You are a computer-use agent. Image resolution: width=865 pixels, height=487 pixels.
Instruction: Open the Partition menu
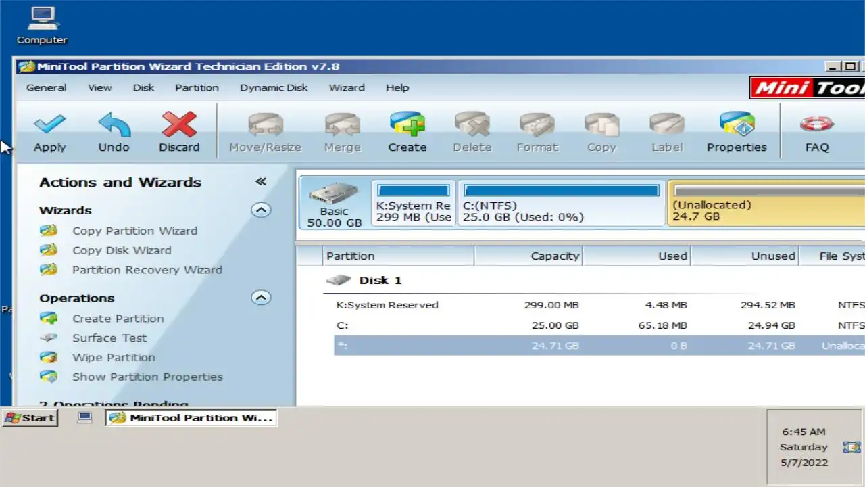197,87
